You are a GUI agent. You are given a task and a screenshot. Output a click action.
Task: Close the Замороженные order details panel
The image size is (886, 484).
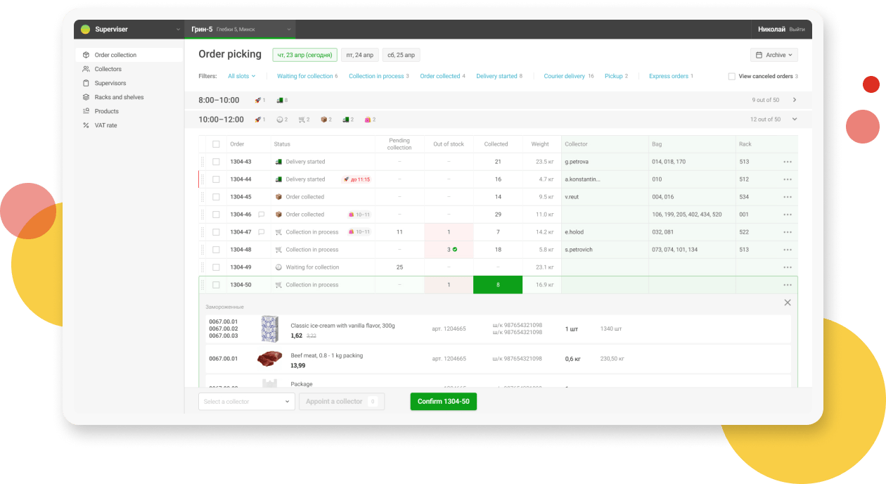[788, 302]
